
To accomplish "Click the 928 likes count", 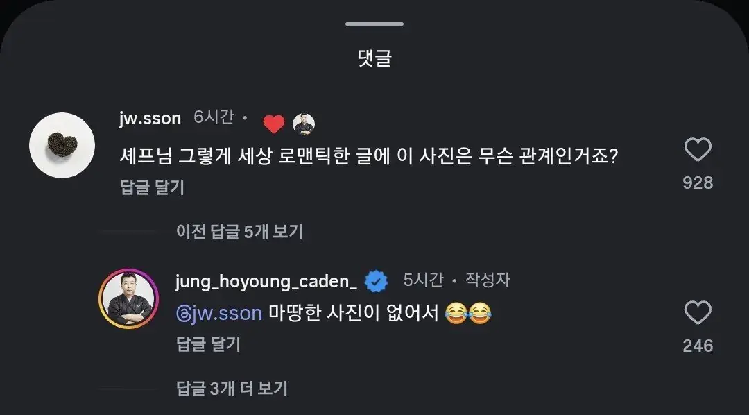I will (x=698, y=183).
